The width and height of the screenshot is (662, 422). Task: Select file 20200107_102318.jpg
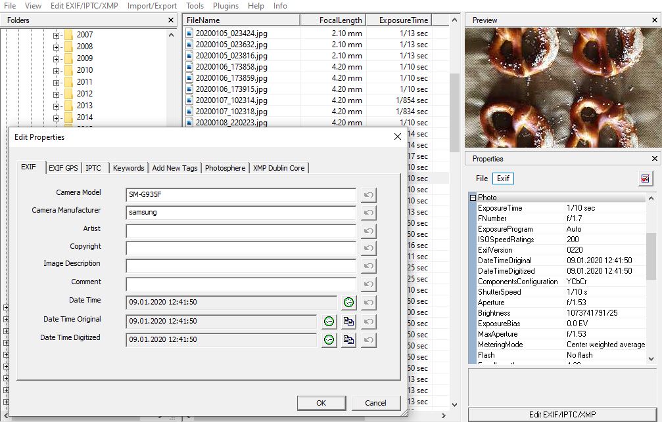coord(231,112)
